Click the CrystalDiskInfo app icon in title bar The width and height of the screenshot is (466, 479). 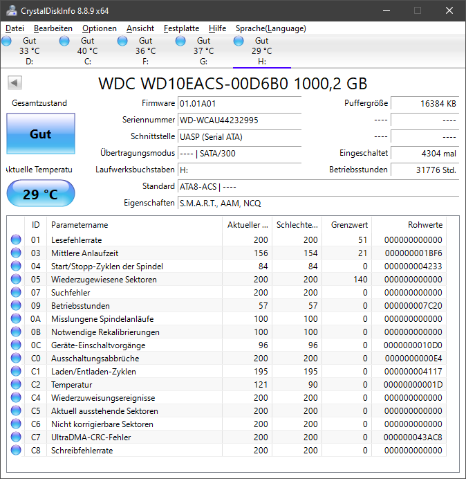(x=12, y=10)
